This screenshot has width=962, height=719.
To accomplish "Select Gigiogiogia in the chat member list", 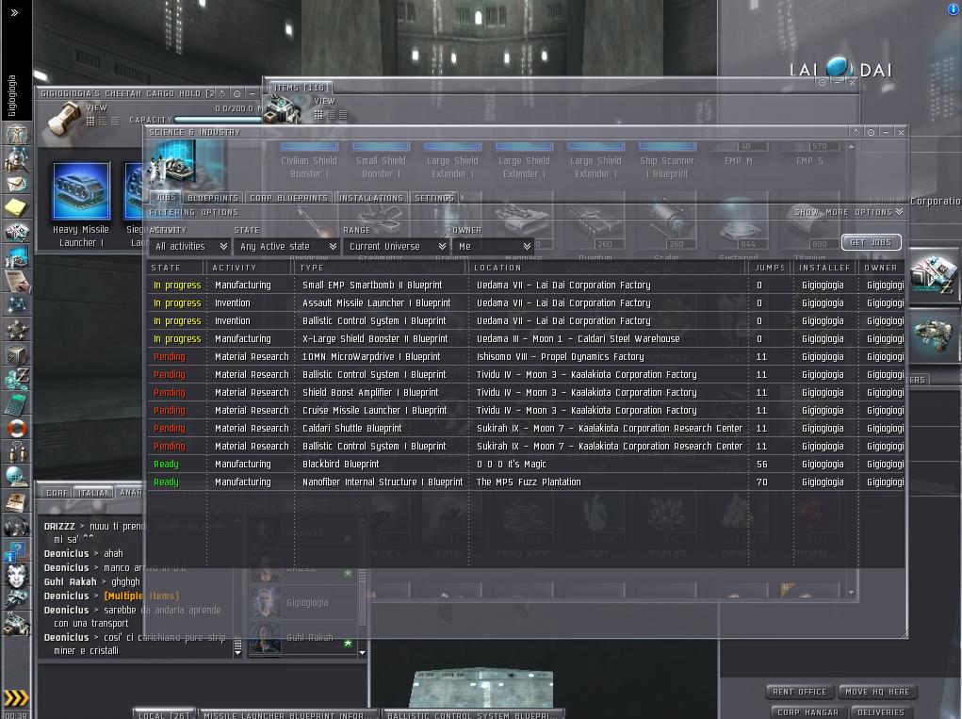I will tap(302, 602).
